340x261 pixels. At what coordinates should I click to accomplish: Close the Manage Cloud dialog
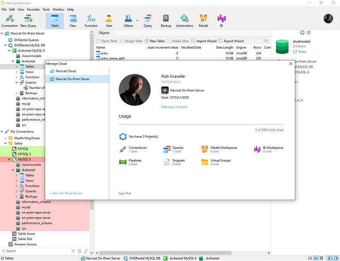[291, 64]
